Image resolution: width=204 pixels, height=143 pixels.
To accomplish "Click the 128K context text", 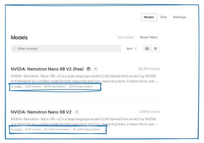I will (33, 86).
